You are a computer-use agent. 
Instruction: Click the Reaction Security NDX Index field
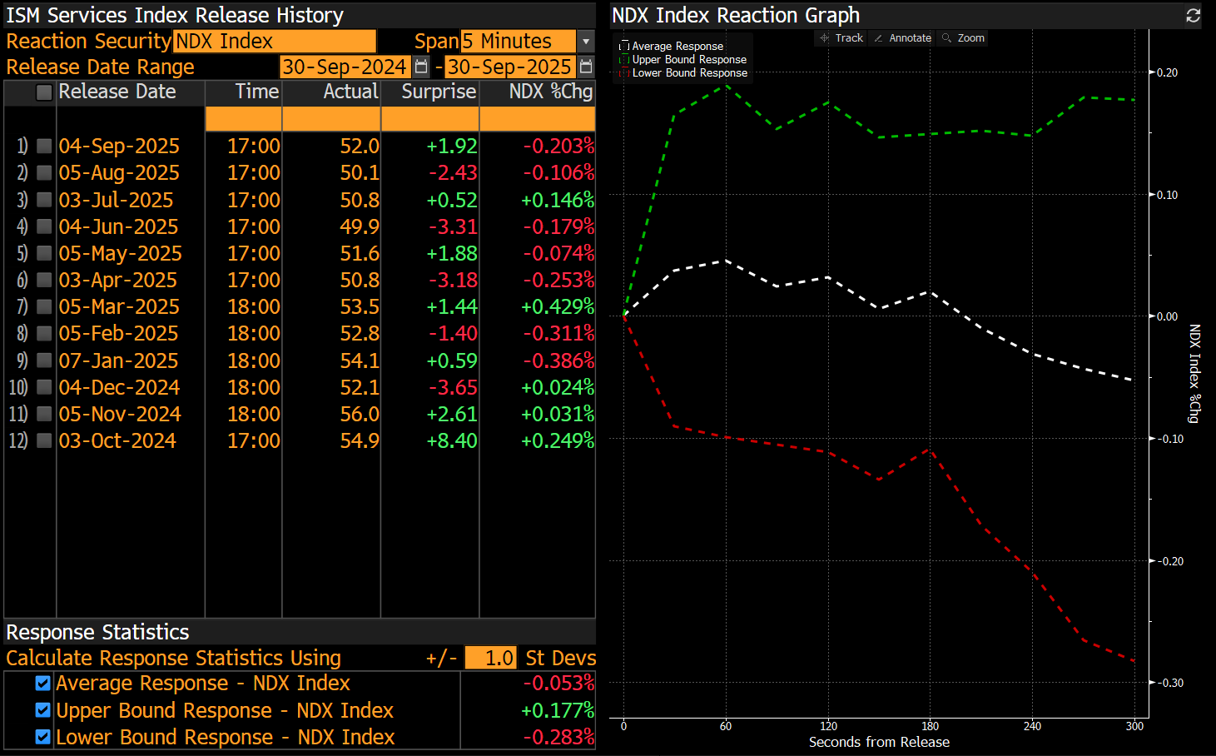click(274, 42)
